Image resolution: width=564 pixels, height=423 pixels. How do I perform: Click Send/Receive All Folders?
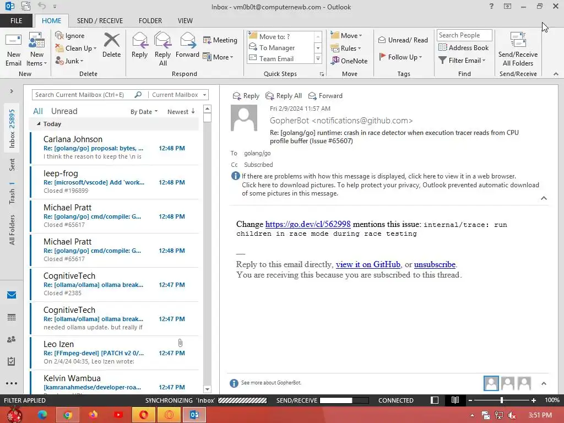point(518,50)
